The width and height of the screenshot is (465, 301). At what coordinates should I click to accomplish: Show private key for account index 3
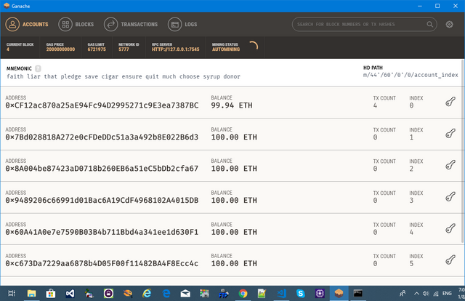pyautogui.click(x=450, y=197)
